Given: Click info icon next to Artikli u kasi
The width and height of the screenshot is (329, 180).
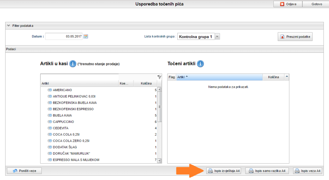Looking at the screenshot, I should (73, 64).
